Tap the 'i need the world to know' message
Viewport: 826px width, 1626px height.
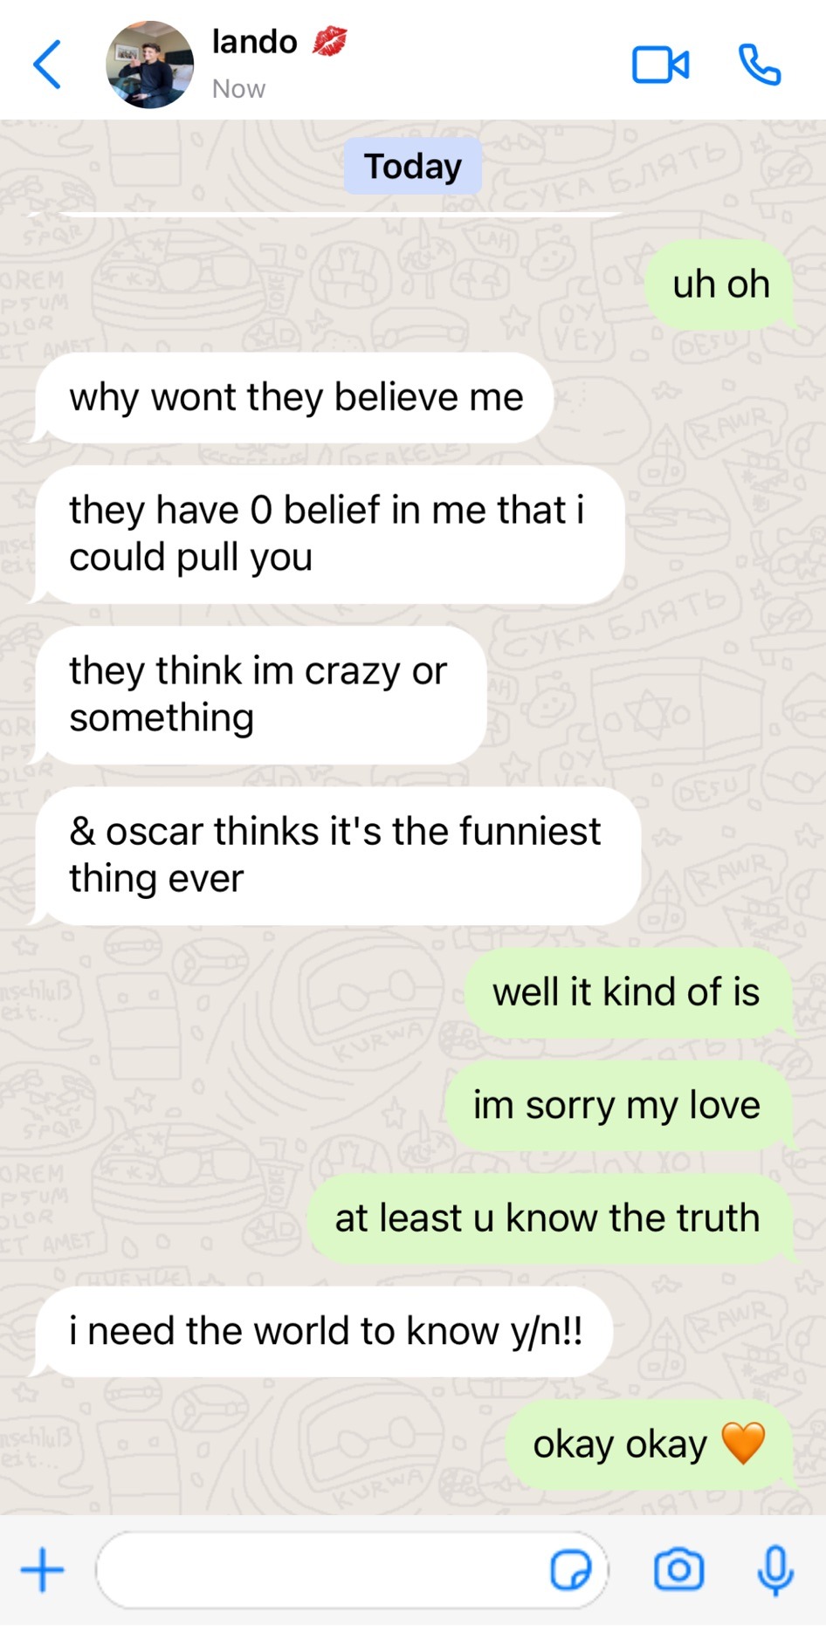click(323, 1332)
